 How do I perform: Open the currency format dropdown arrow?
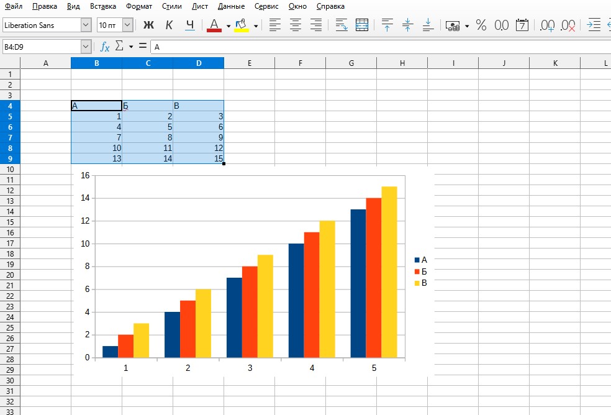[467, 26]
